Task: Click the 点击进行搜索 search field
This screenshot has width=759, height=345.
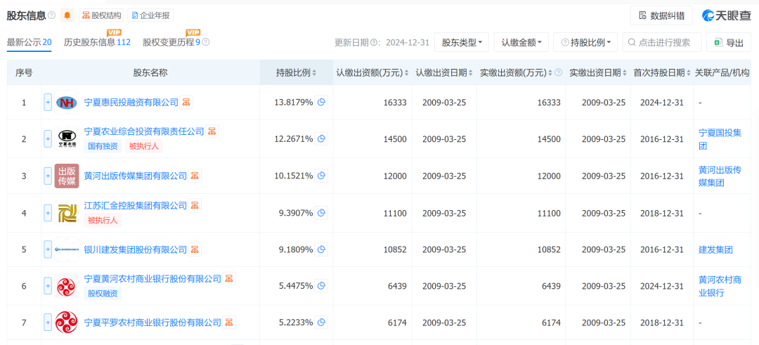Action: click(662, 43)
